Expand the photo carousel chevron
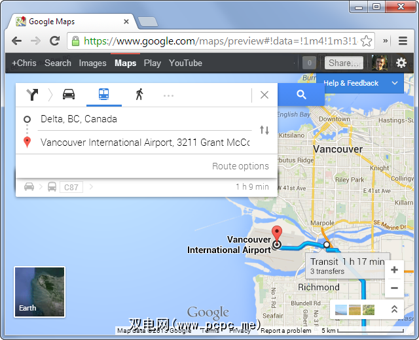The image size is (419, 340). click(394, 309)
